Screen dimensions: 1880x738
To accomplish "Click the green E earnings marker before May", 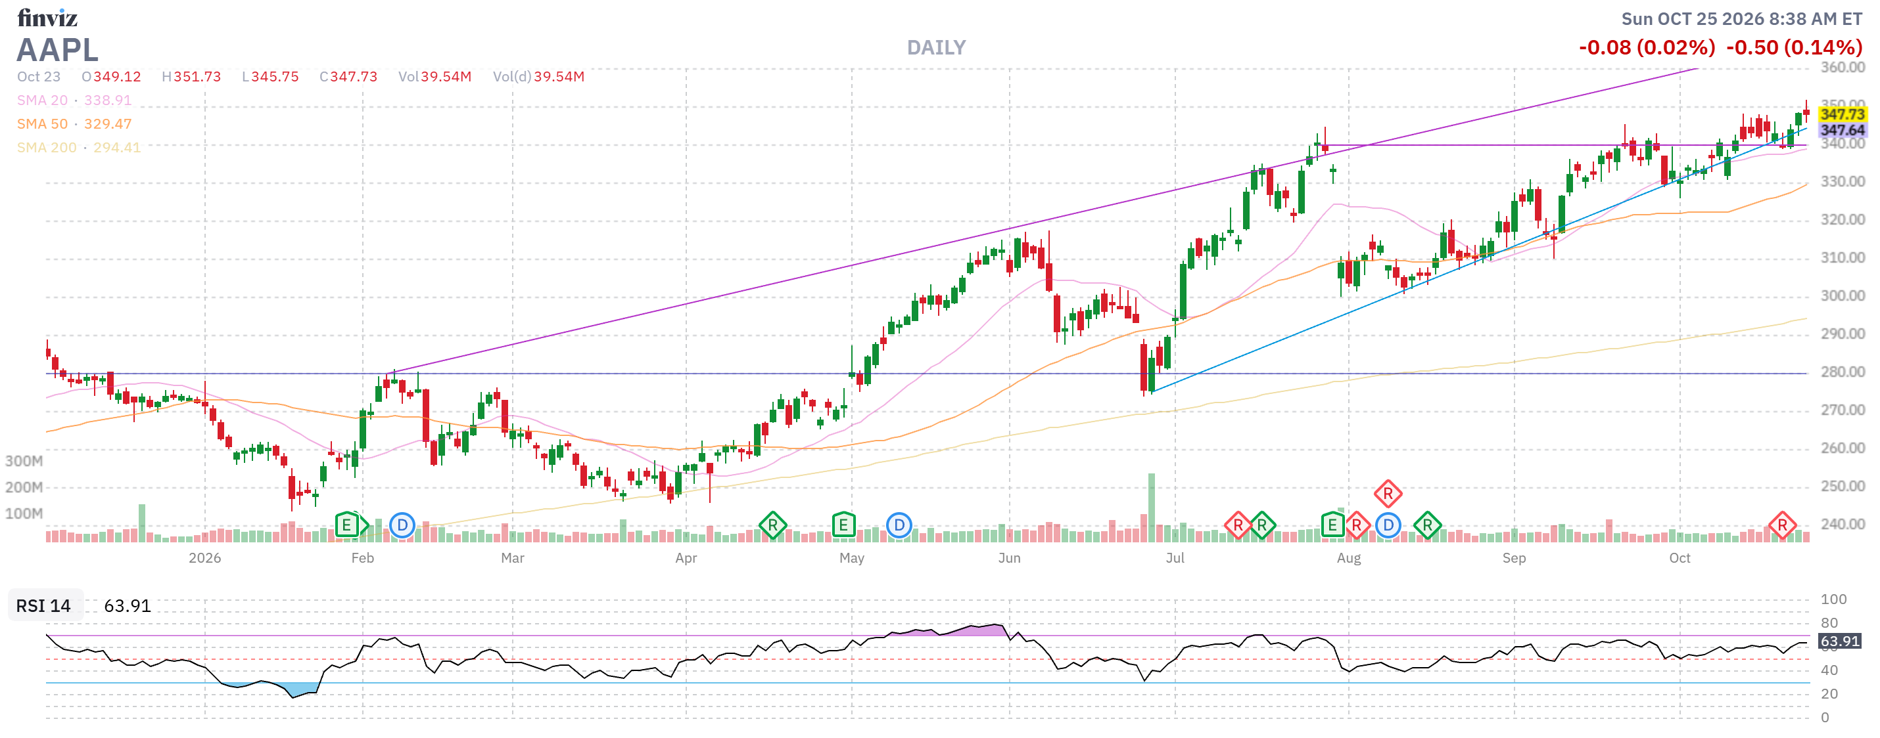I will coord(843,525).
